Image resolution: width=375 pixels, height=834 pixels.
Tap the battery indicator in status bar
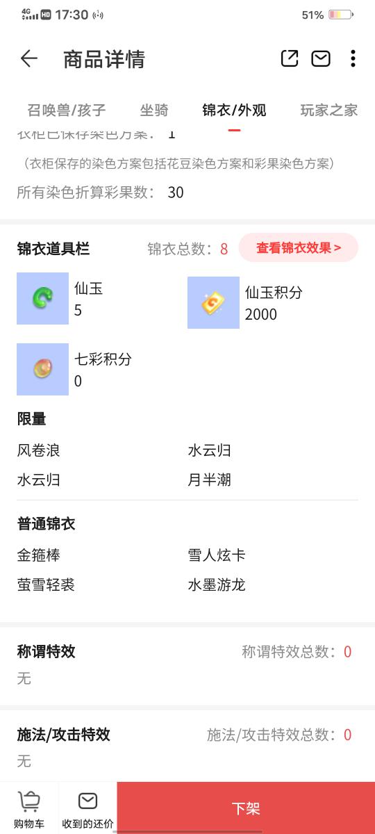tap(341, 15)
